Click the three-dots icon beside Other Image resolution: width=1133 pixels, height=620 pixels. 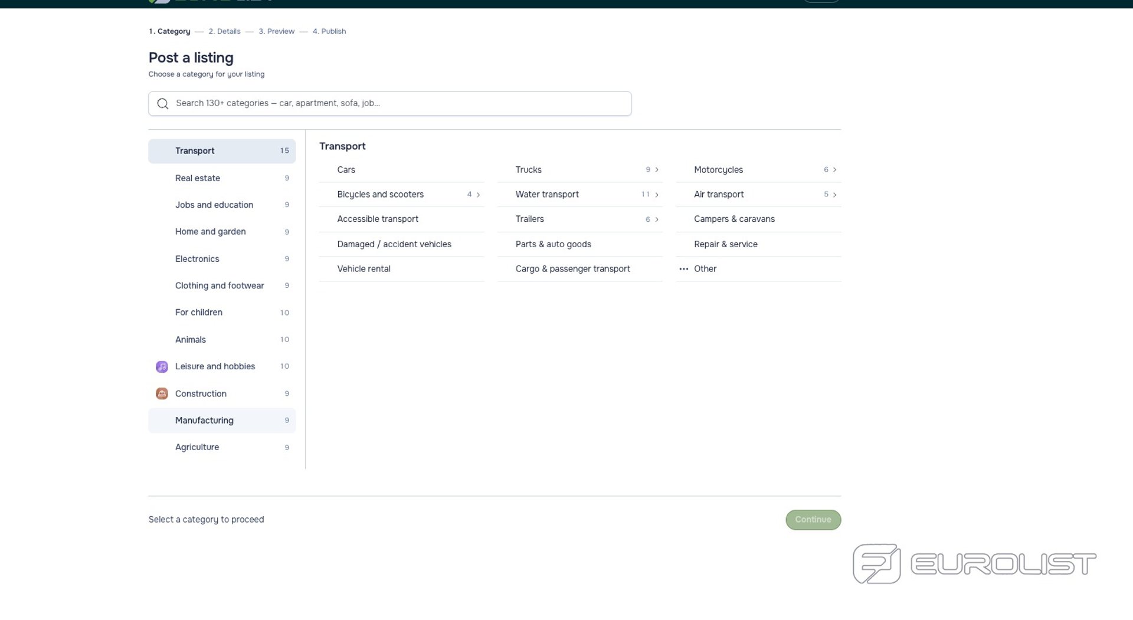[x=683, y=269]
